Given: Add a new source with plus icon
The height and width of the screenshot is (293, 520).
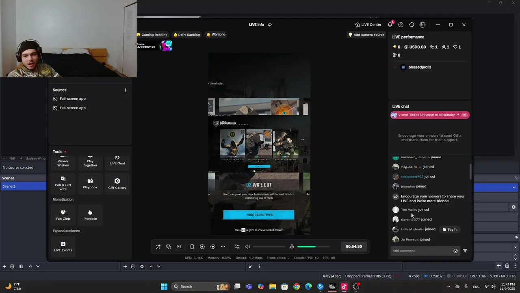Looking at the screenshot, I should pyautogui.click(x=125, y=90).
